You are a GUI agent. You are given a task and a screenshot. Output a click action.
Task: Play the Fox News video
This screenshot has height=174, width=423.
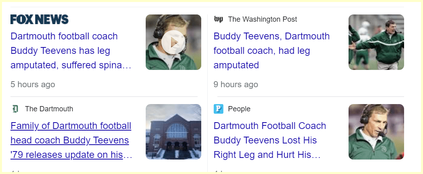173,42
